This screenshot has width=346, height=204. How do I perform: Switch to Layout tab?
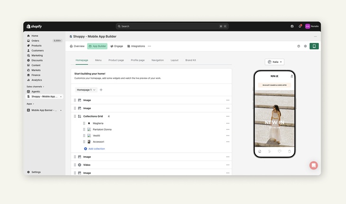(174, 60)
